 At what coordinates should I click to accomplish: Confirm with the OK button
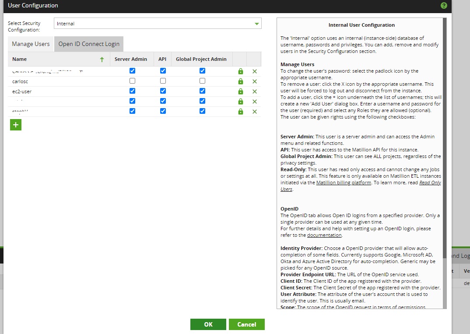(208, 324)
